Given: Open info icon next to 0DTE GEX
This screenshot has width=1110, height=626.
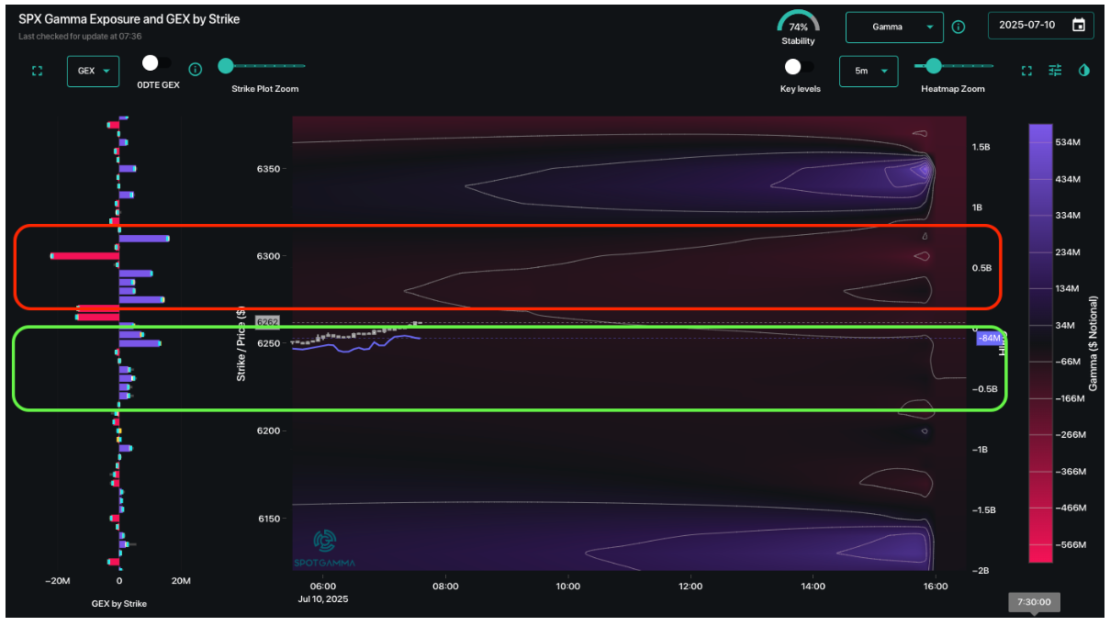Looking at the screenshot, I should point(195,69).
